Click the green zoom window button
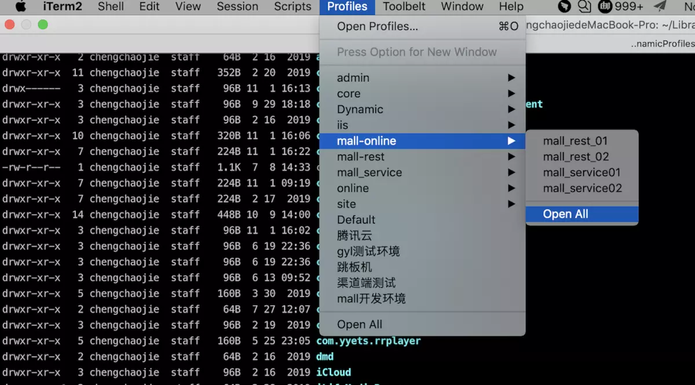The width and height of the screenshot is (695, 385). (x=42, y=25)
